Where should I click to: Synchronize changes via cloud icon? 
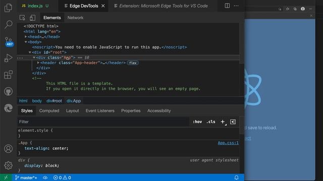[45, 177]
